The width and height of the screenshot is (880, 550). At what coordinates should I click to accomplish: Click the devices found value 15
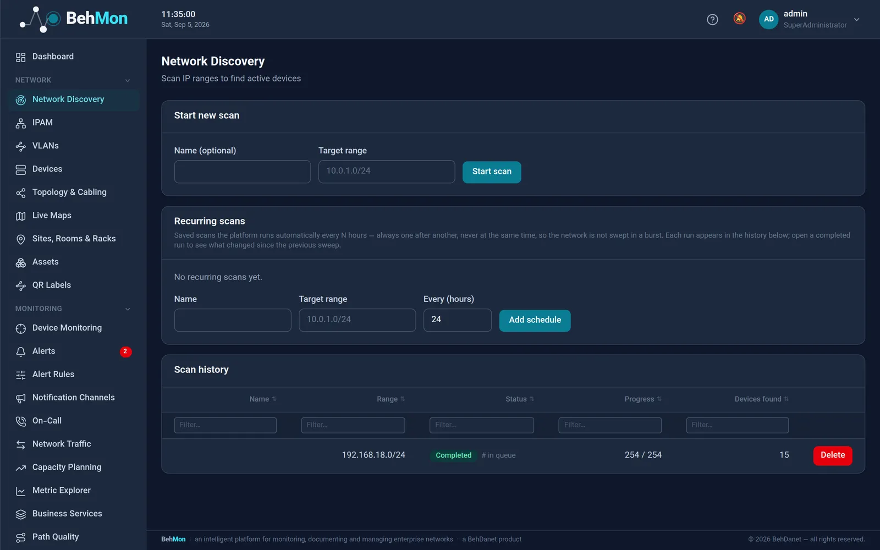(784, 455)
